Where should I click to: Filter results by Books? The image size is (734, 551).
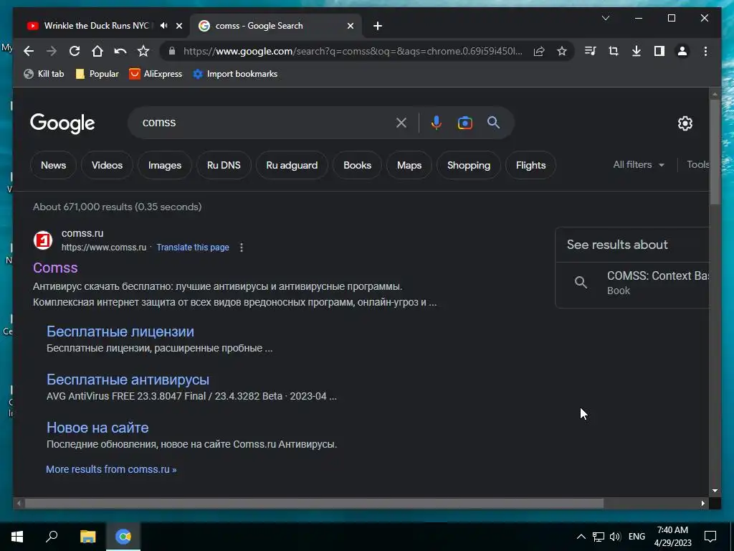click(x=357, y=165)
